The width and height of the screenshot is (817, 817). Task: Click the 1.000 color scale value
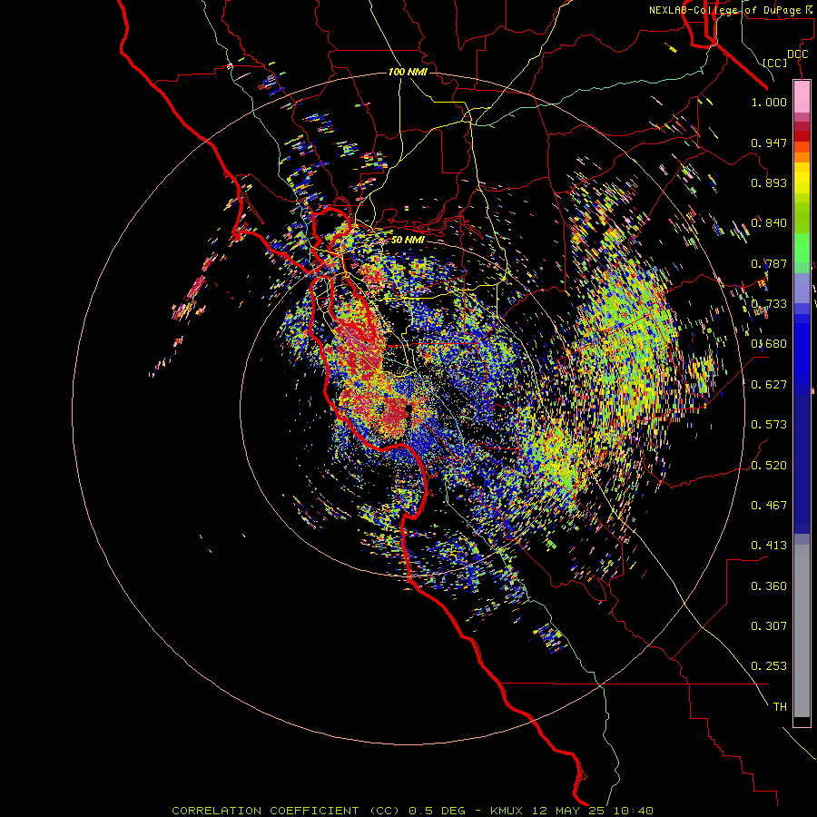[x=769, y=102]
